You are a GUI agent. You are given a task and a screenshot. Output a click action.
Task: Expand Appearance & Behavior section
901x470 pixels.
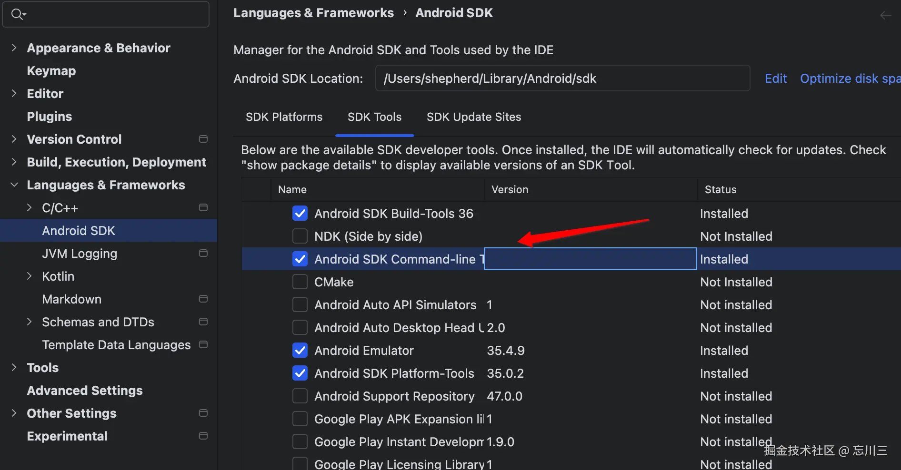pyautogui.click(x=14, y=48)
